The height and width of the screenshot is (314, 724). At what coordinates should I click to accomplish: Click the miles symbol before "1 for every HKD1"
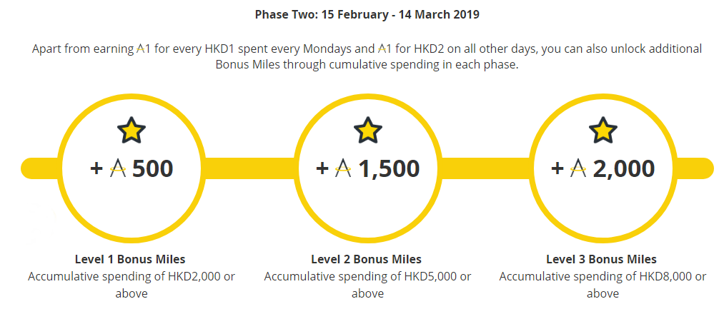click(141, 49)
